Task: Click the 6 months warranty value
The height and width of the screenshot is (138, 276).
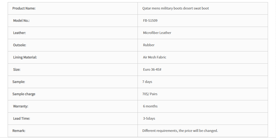Action: pos(150,106)
